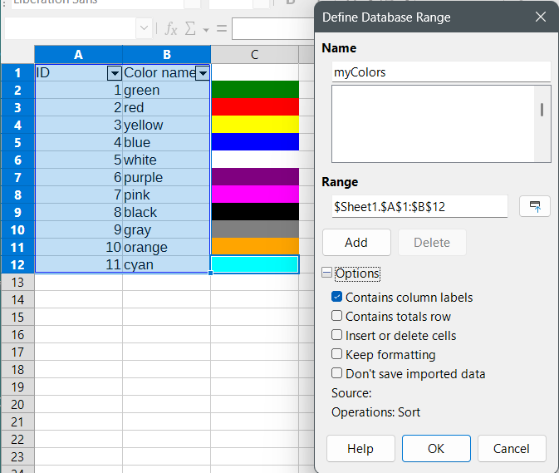Check Insert or delete cells
Viewport: 559px width, 473px height.
tap(337, 335)
